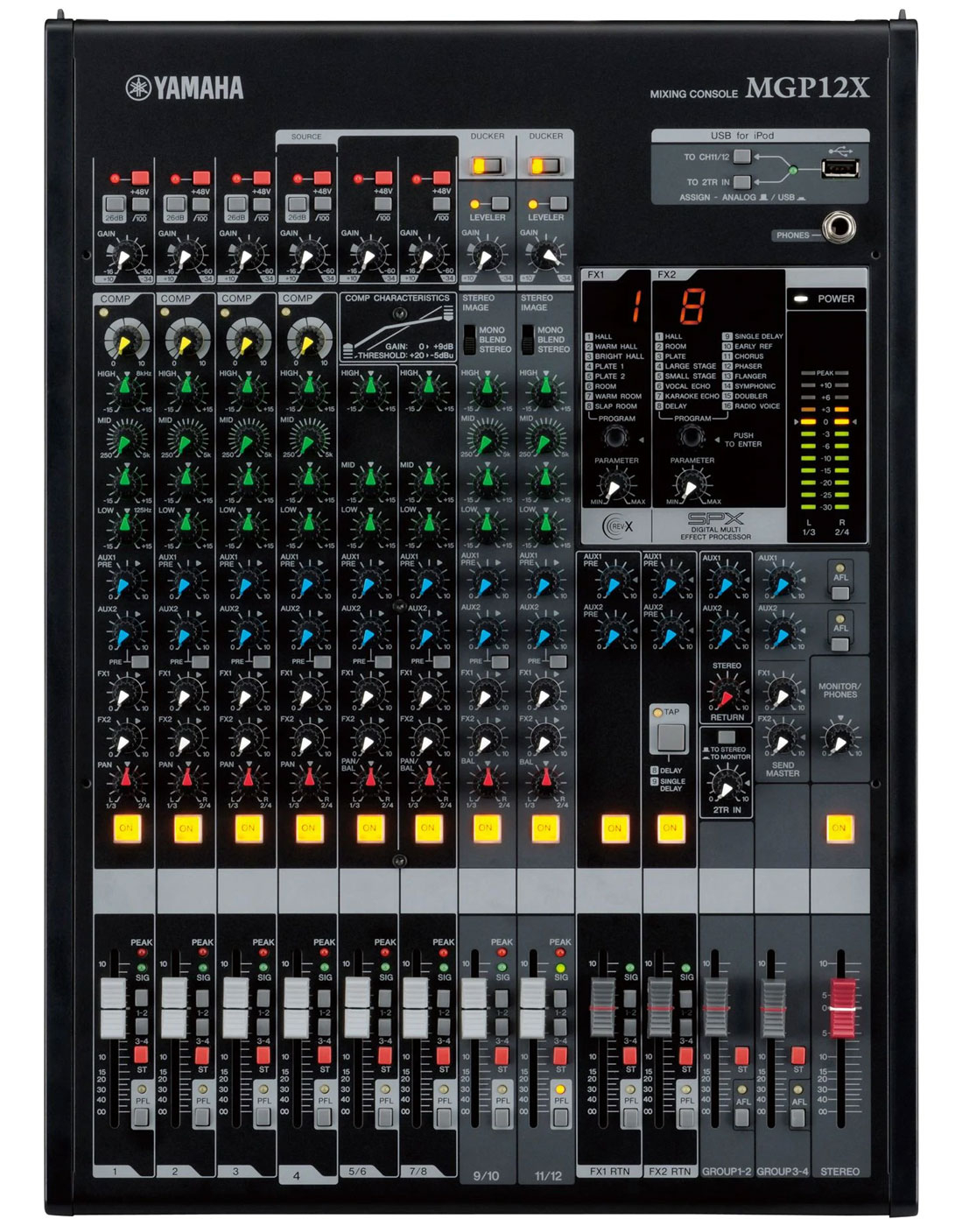The width and height of the screenshot is (962, 1226).
Task: Toggle channel 1 +48V phantom power switch
Action: click(x=140, y=178)
